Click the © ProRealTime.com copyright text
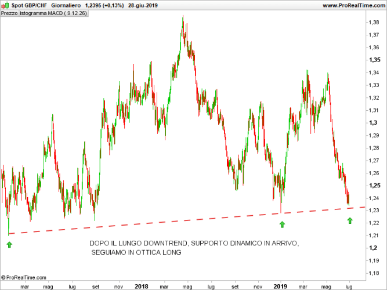Viewport: 387px width, 290px height. (24, 278)
